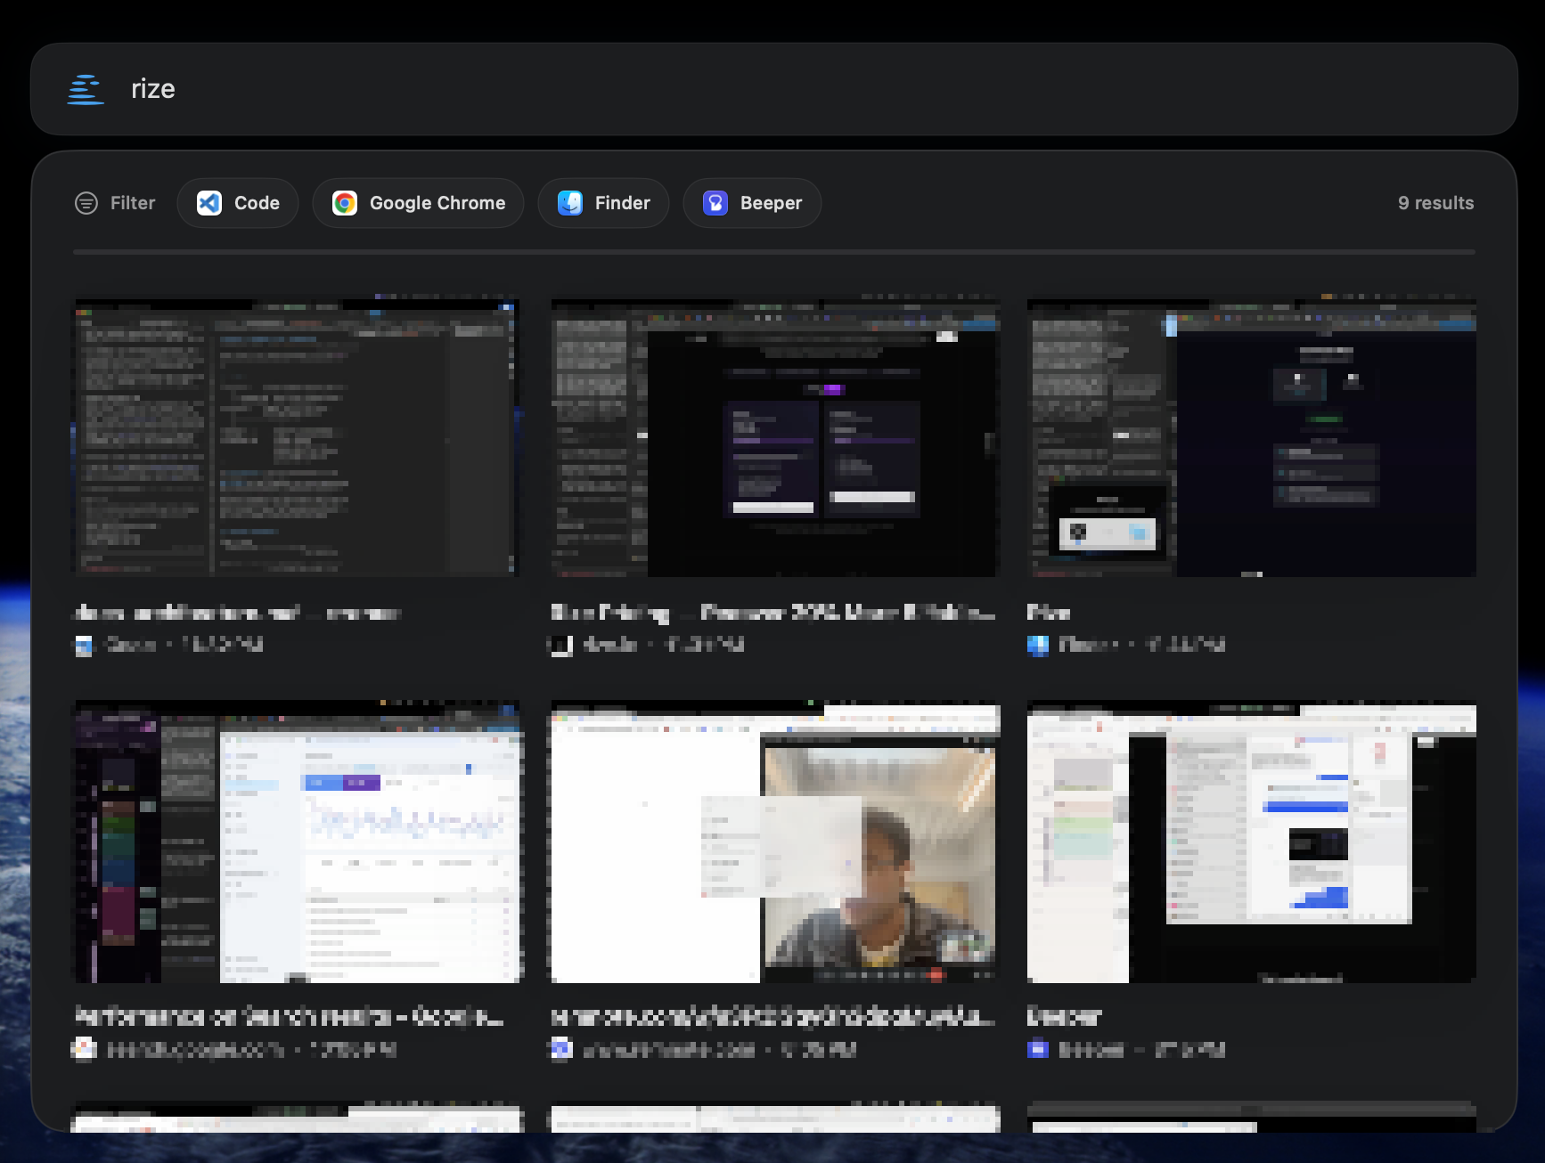Click the Beeper title under the sixth thumbnail
Screen dimensions: 1545x1163
coord(1065,1016)
